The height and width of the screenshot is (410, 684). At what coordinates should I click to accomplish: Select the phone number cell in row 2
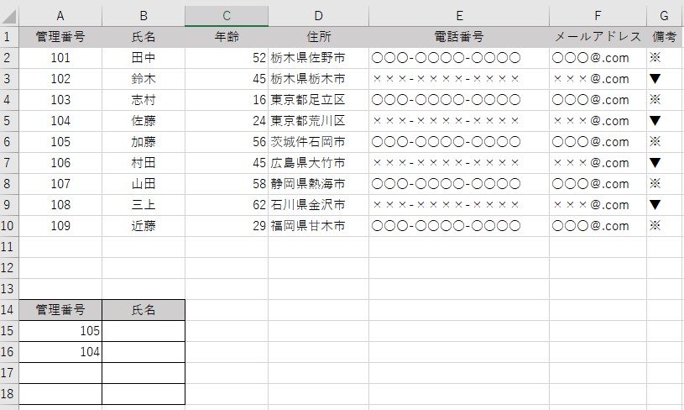pyautogui.click(x=459, y=58)
